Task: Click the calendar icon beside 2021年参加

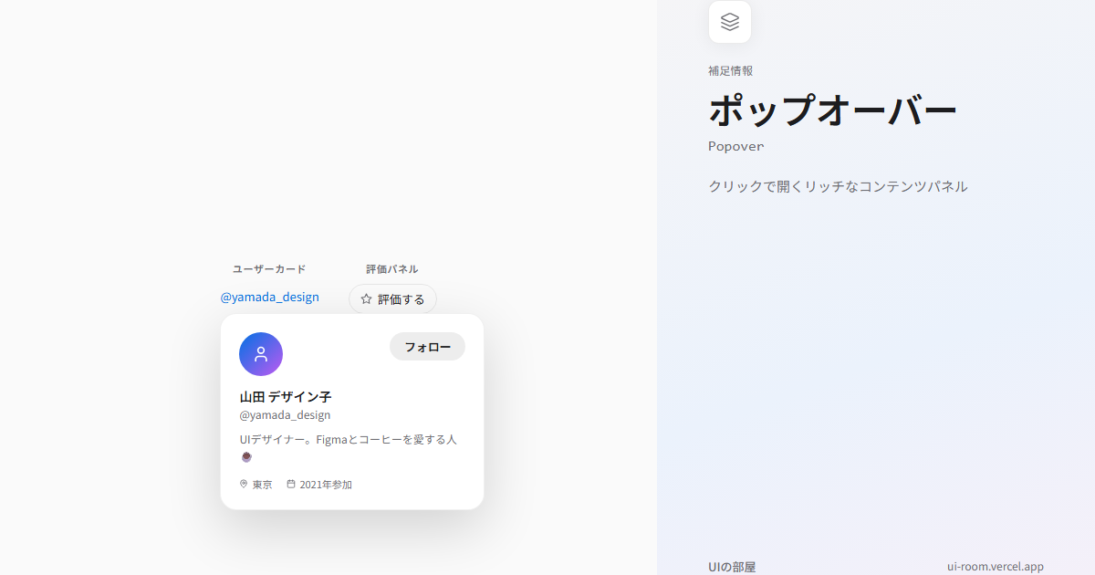Action: coord(291,484)
